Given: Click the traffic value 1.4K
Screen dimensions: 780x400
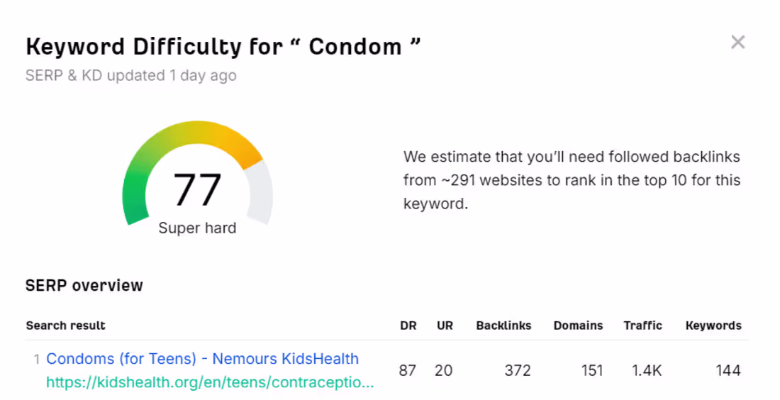Looking at the screenshot, I should (647, 370).
